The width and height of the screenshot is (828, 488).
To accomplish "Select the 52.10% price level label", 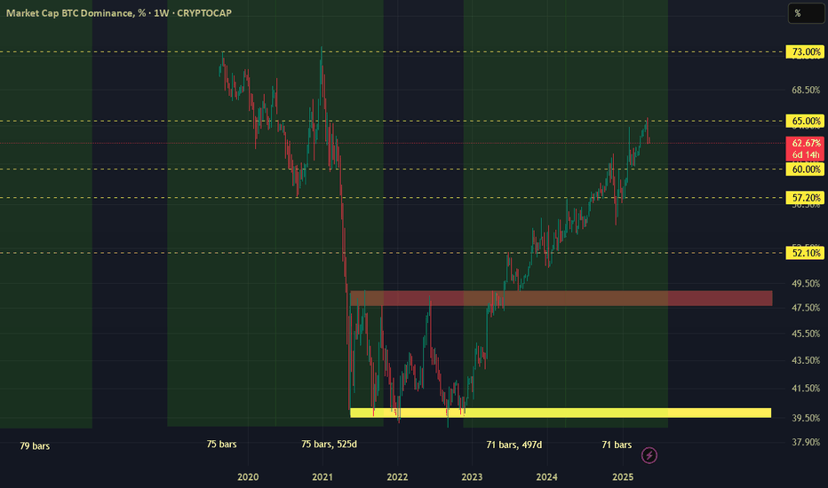I will [x=805, y=253].
